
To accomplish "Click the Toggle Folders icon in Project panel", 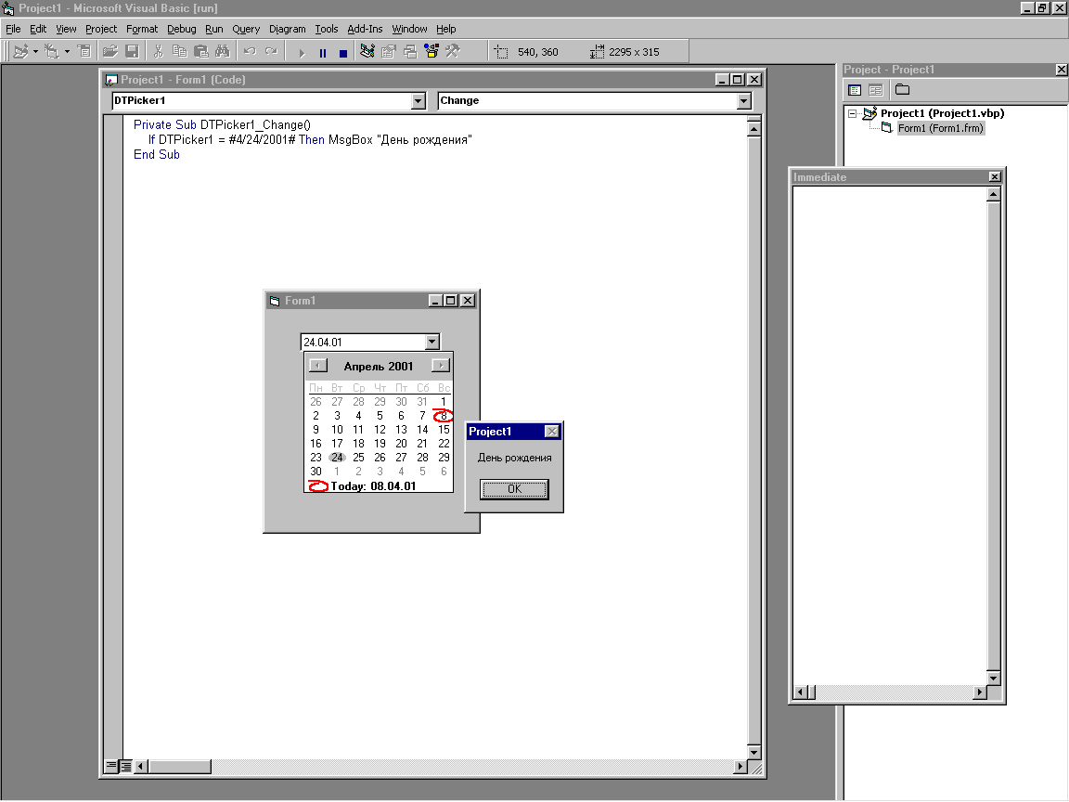I will click(903, 90).
